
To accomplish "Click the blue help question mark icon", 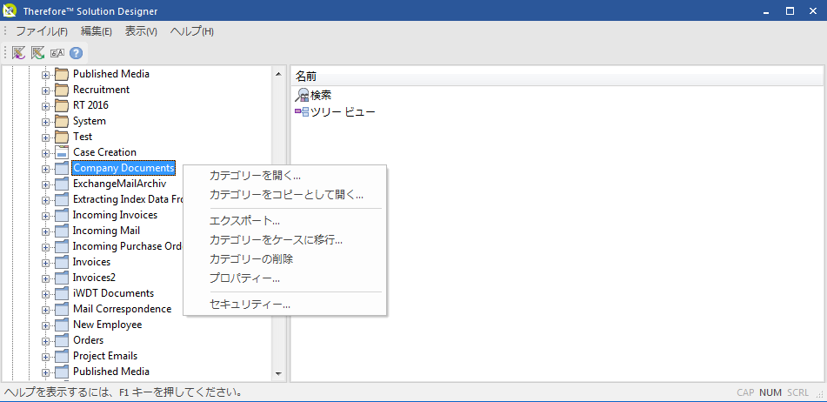I will pyautogui.click(x=77, y=53).
